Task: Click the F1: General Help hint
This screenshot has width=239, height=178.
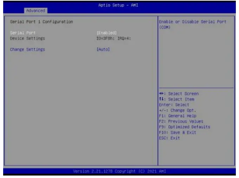Action: pyautogui.click(x=178, y=116)
